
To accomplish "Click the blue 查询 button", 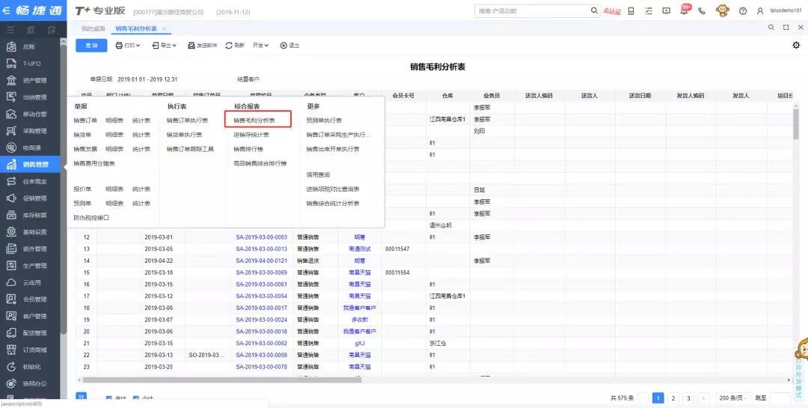I will 91,46.
